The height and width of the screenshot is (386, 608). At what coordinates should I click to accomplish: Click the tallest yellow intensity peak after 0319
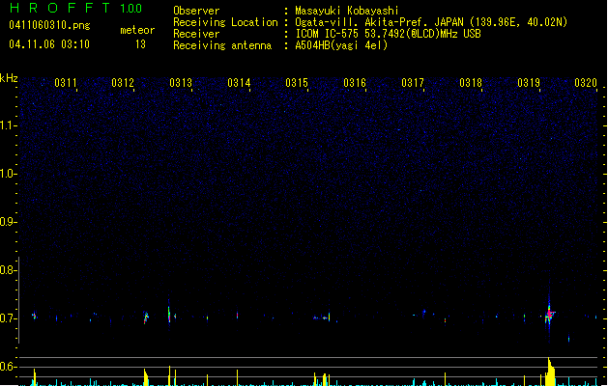tap(550, 372)
